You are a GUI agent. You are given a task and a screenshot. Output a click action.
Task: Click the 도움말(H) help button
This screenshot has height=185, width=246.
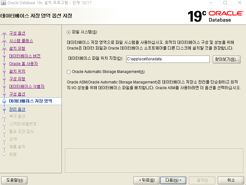(x=15, y=180)
